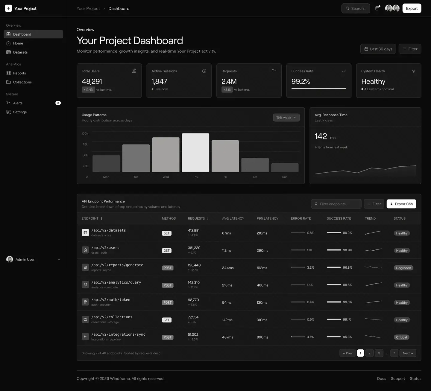431x391 pixels.
Task: Click the pulse icon on System Health card
Action: coord(414,71)
